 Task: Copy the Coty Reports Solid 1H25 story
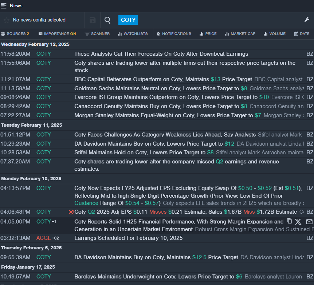click(290, 221)
